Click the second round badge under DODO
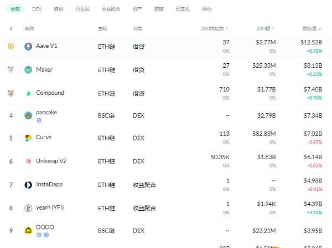The image size is (332, 248). pos(46,235)
